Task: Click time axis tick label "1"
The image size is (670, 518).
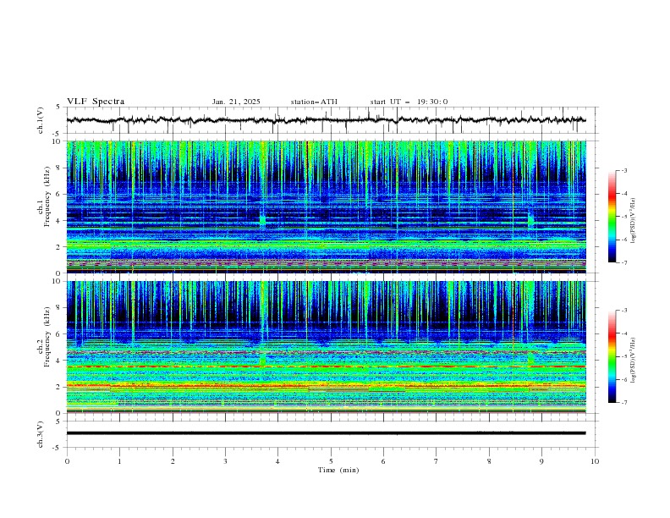Action: pos(120,461)
